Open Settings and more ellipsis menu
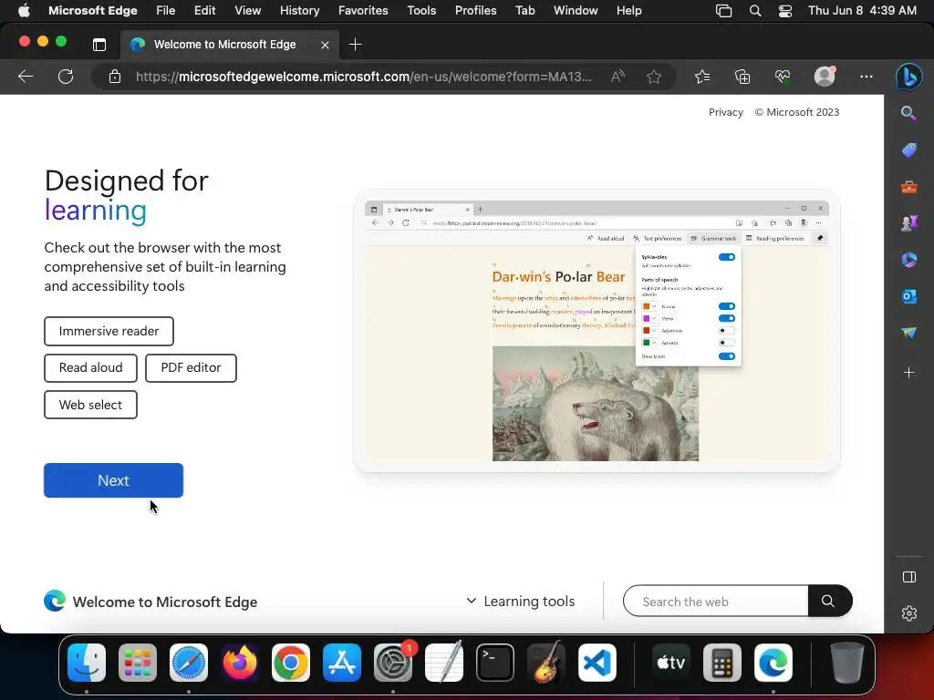 [x=867, y=77]
